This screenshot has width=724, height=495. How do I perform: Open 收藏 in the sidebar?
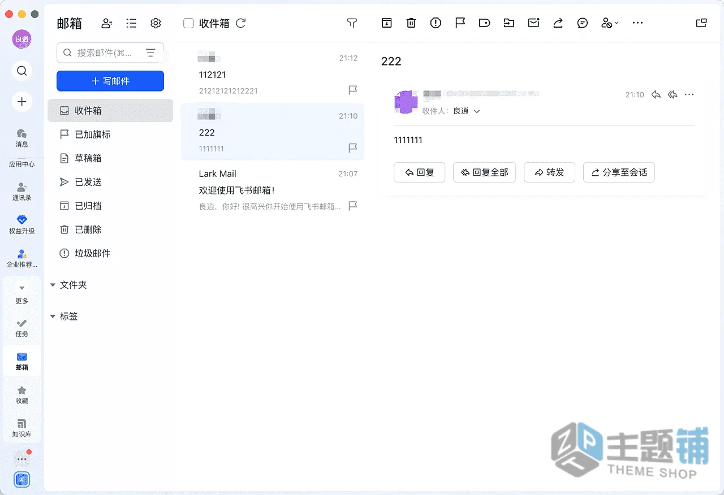(x=21, y=395)
